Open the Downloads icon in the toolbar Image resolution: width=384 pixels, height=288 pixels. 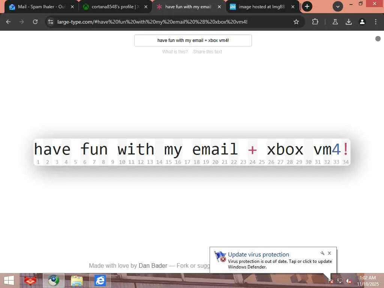click(x=349, y=22)
